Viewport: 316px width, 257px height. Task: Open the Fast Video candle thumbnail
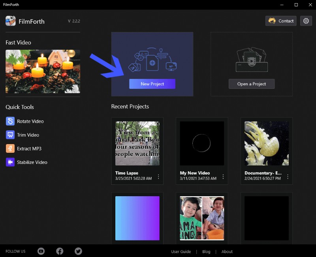42,71
